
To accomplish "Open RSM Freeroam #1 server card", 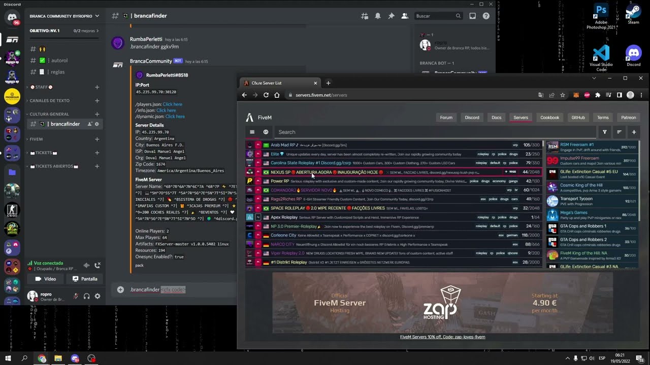I will (592, 147).
